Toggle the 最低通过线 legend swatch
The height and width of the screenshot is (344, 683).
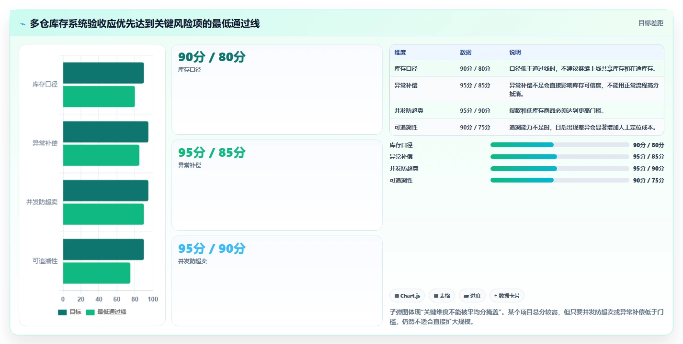[91, 312]
